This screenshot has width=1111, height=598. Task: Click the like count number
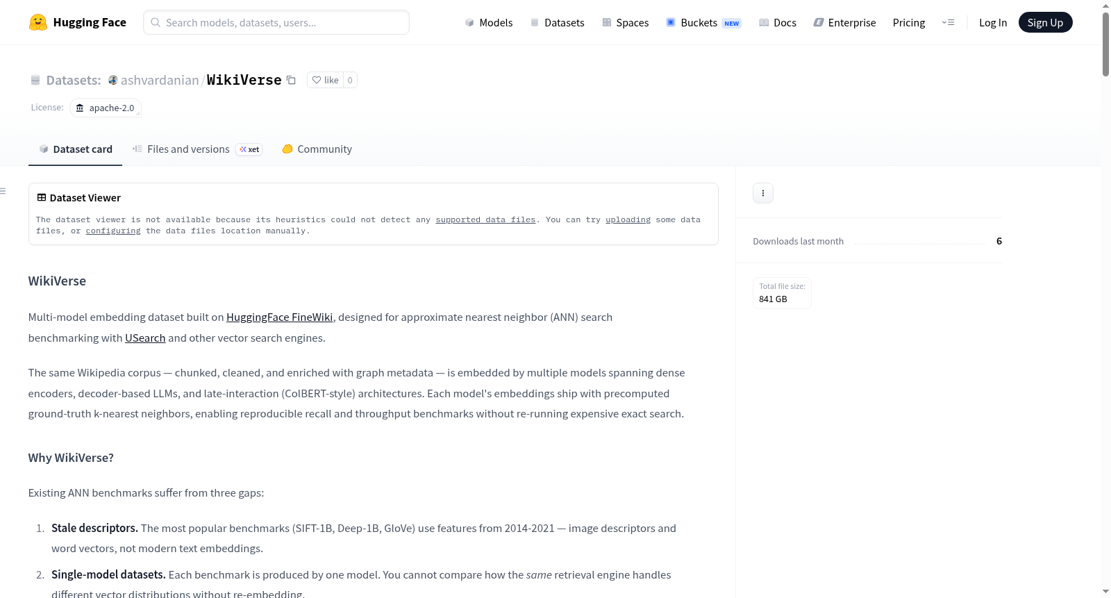[x=350, y=80]
